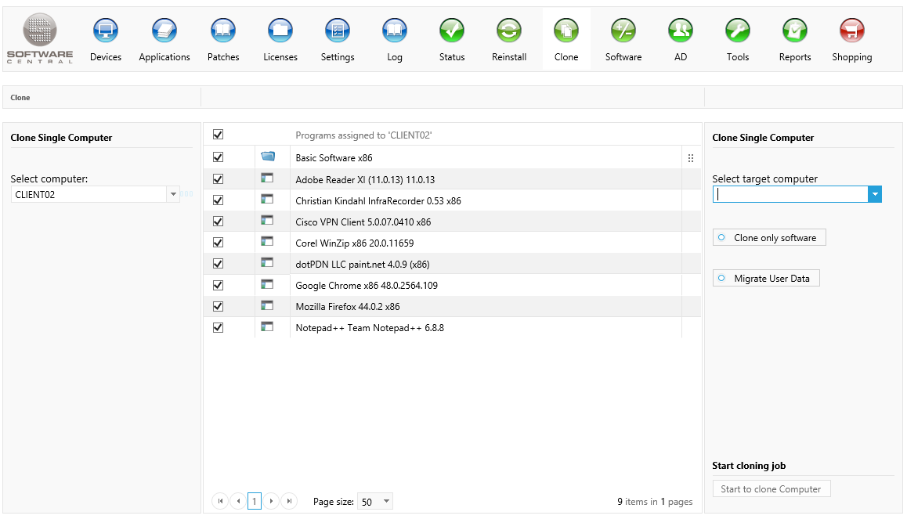Go to the Licenses icon
Viewport: 907px width, 519px height.
click(x=280, y=31)
